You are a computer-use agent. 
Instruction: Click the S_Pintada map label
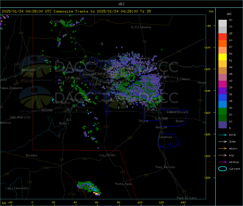(x=72, y=78)
